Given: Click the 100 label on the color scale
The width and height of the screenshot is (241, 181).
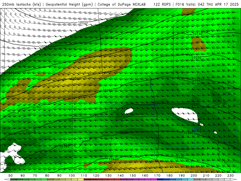Looking at the screenshot, I should (x=72, y=176).
